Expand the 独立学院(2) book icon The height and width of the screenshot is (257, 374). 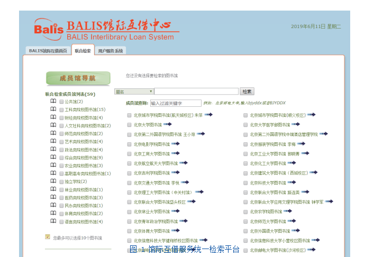point(53,181)
